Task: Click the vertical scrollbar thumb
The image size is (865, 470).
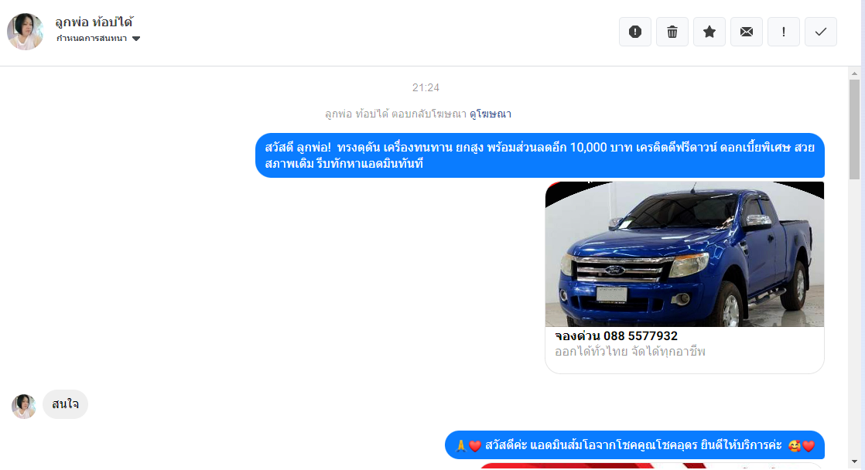Action: tap(854, 130)
